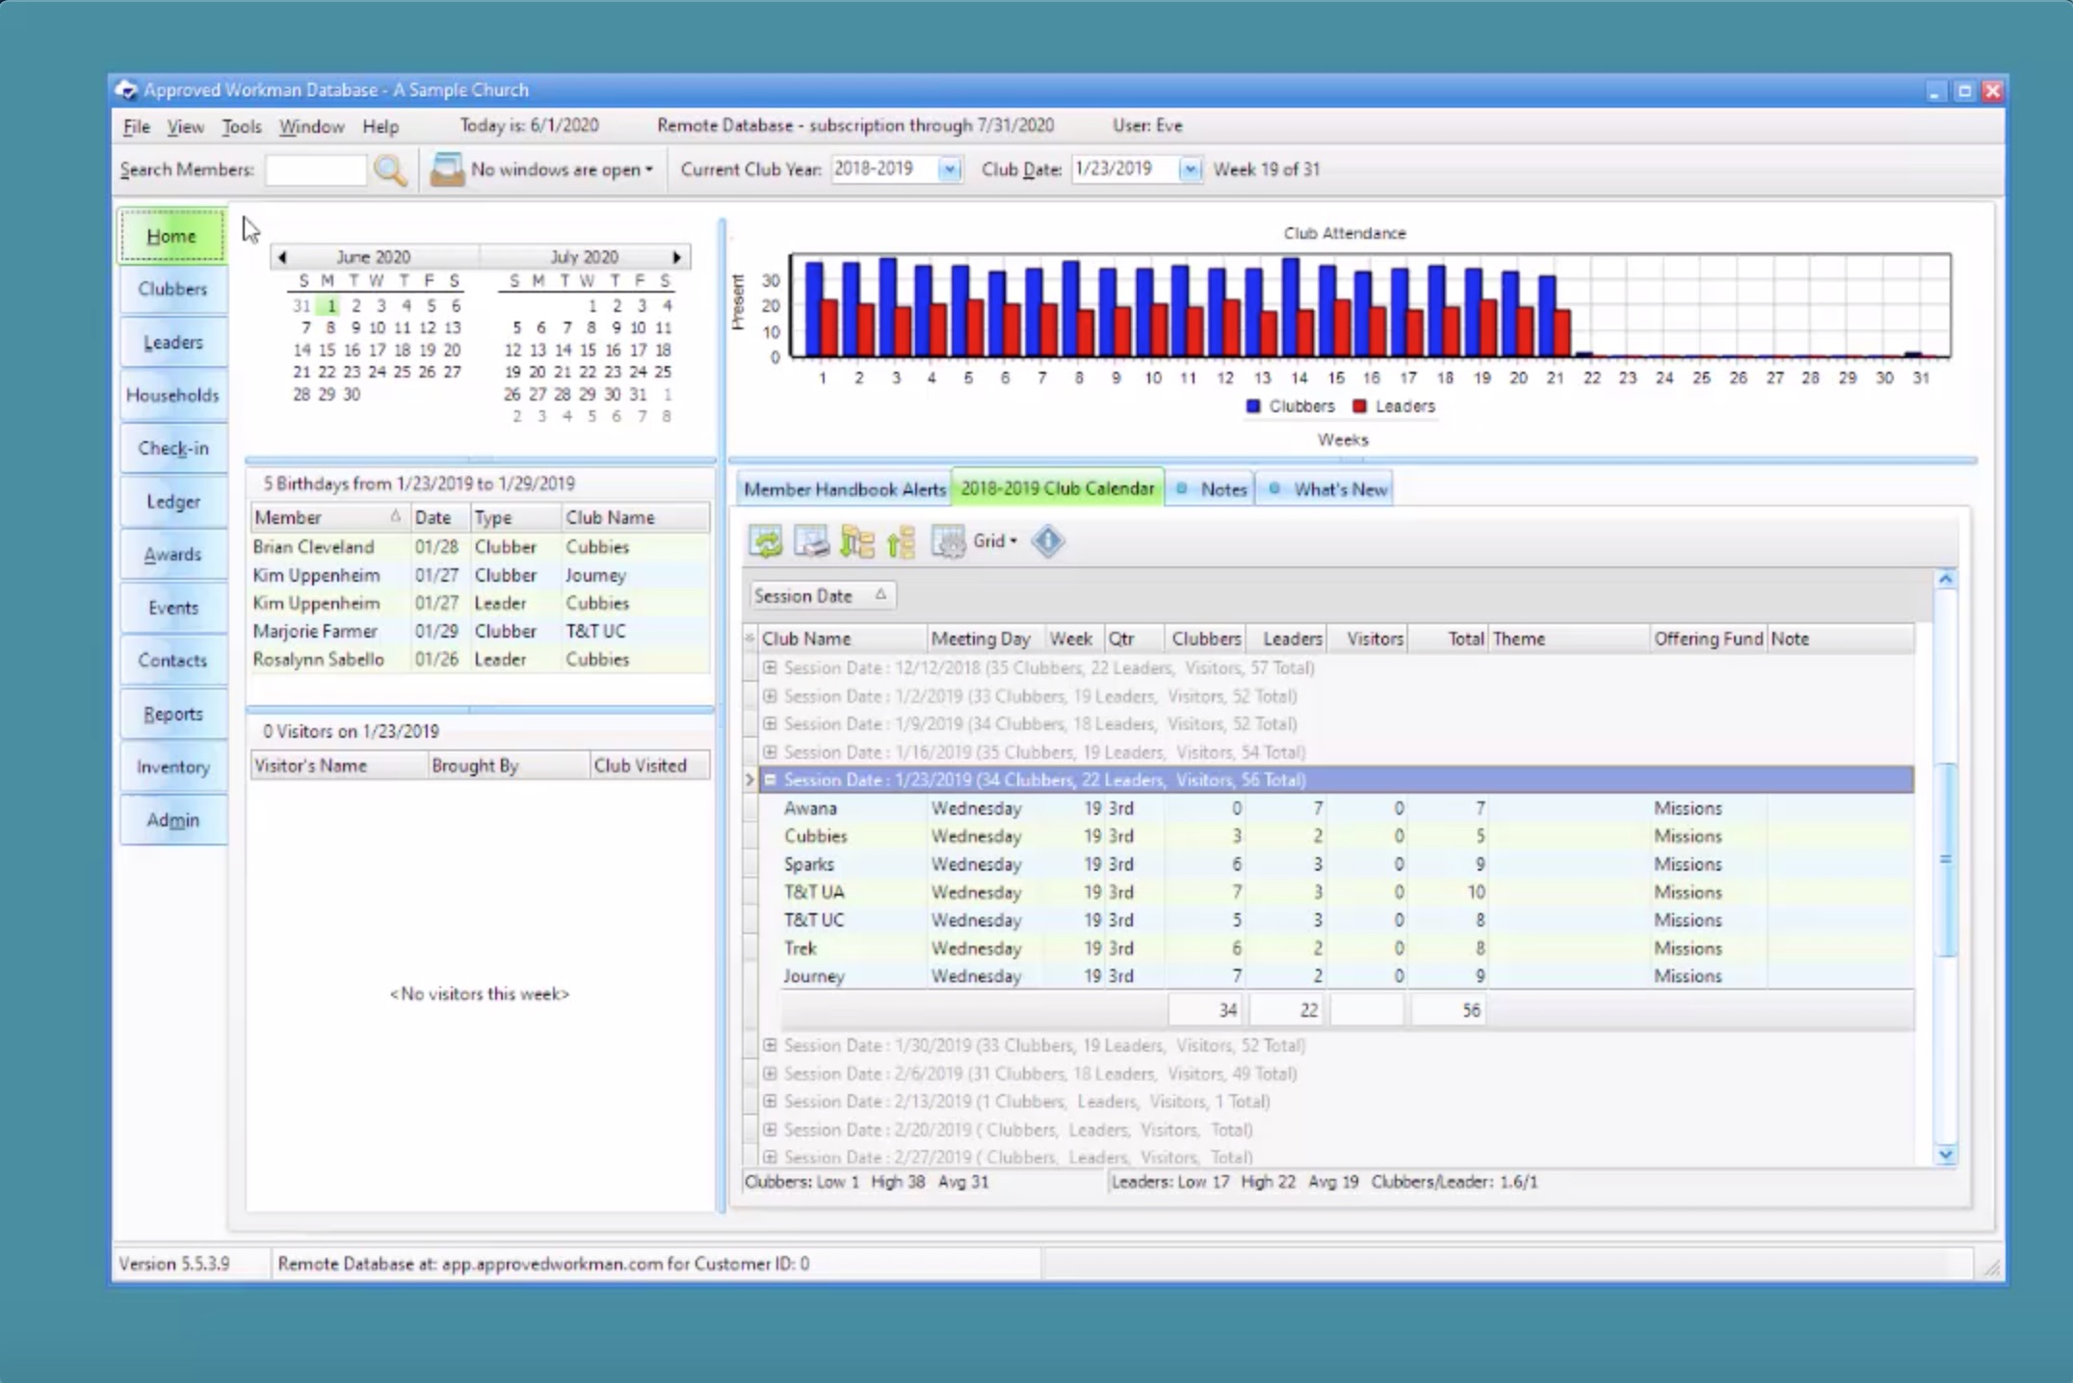Image resolution: width=2073 pixels, height=1383 pixels.
Task: Open the Grid dropdown menu
Action: pos(996,541)
